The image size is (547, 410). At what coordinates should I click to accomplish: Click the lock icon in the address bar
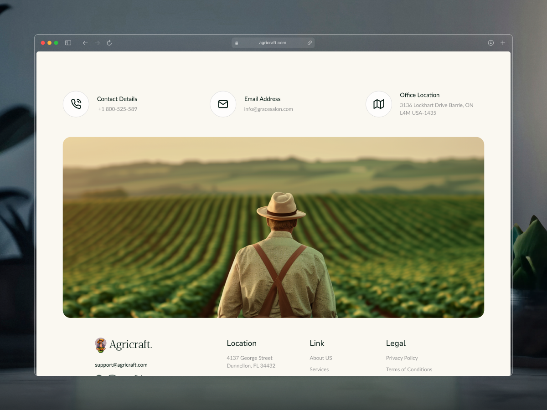click(x=236, y=42)
